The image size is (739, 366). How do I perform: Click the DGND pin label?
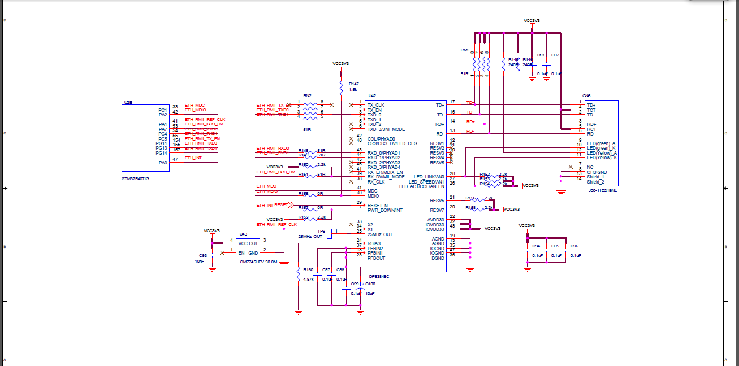tap(439, 258)
